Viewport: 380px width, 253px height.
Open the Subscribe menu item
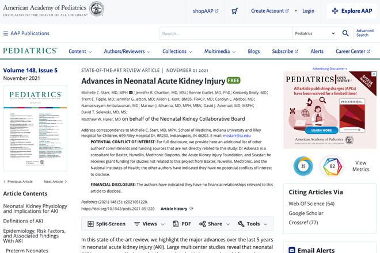pyautogui.click(x=285, y=52)
